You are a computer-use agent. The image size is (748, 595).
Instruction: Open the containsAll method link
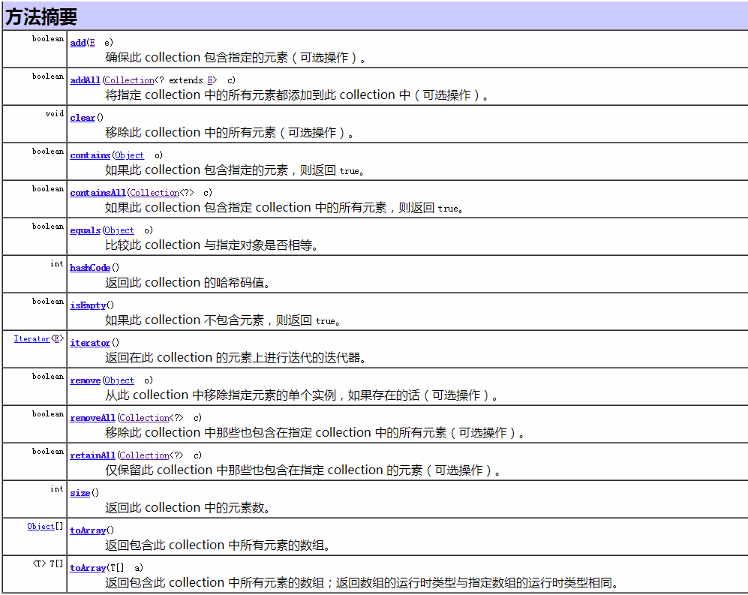point(98,193)
